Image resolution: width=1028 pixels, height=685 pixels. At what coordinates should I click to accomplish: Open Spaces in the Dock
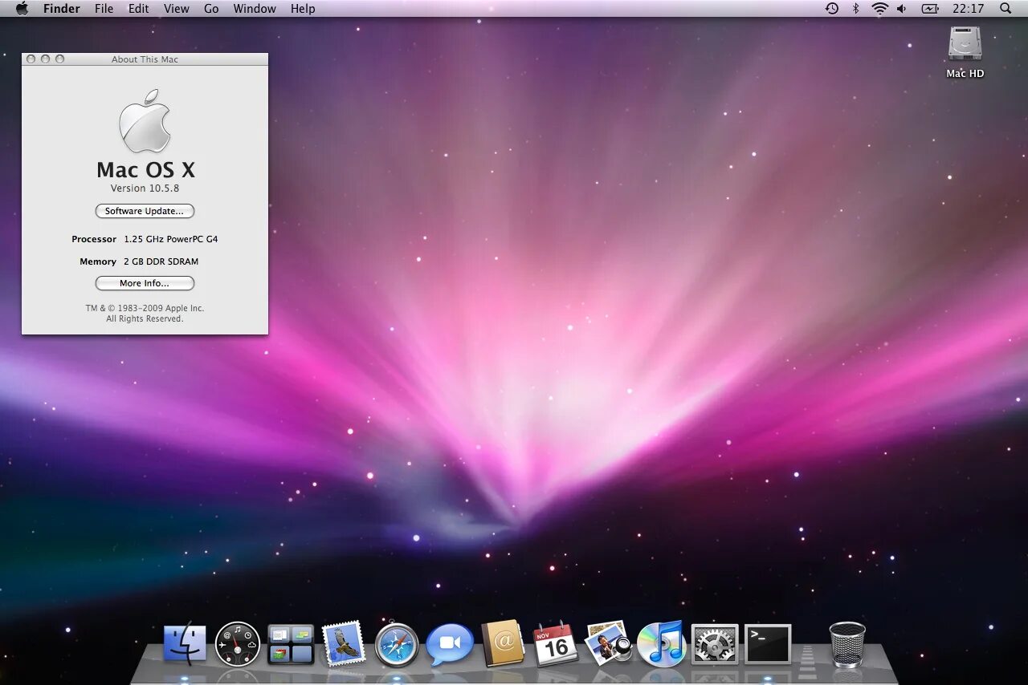[291, 644]
